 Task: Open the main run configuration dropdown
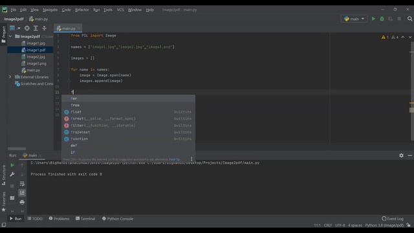[354, 19]
